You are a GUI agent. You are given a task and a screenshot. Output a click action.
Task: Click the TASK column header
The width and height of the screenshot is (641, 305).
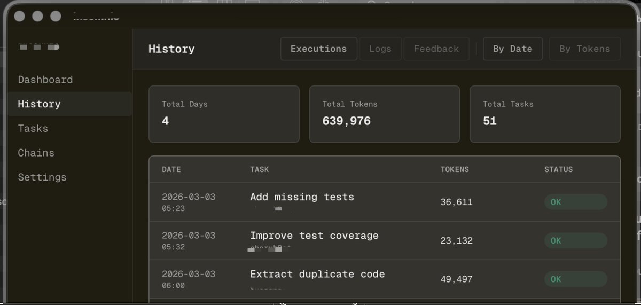(260, 169)
